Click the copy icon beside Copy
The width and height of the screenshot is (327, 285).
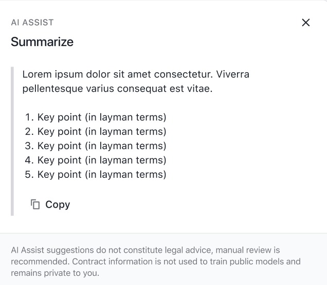pyautogui.click(x=35, y=204)
